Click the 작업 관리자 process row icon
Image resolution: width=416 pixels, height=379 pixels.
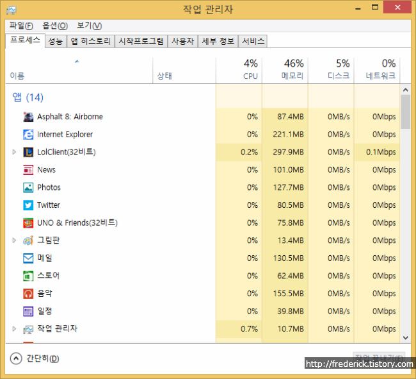(28, 329)
